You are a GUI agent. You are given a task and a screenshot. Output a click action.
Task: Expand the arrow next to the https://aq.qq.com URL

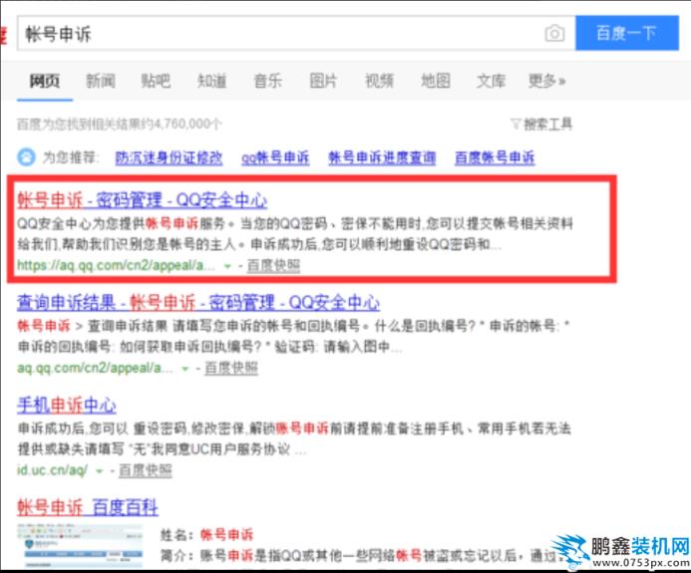point(227,266)
